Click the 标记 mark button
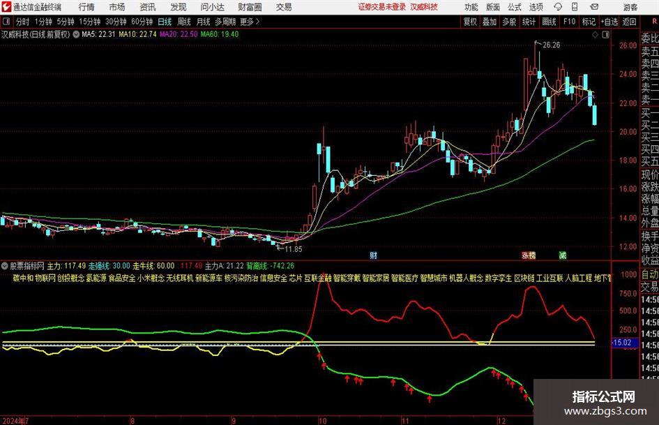 (x=589, y=22)
